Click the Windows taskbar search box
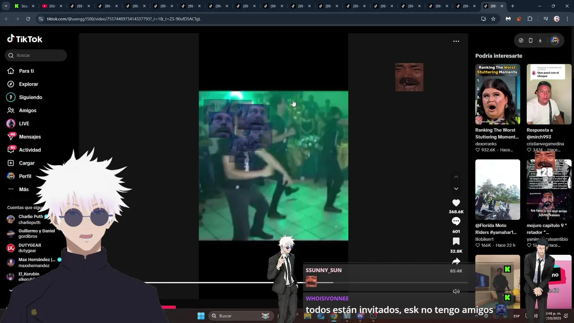This screenshot has width=574, height=323. click(241, 316)
